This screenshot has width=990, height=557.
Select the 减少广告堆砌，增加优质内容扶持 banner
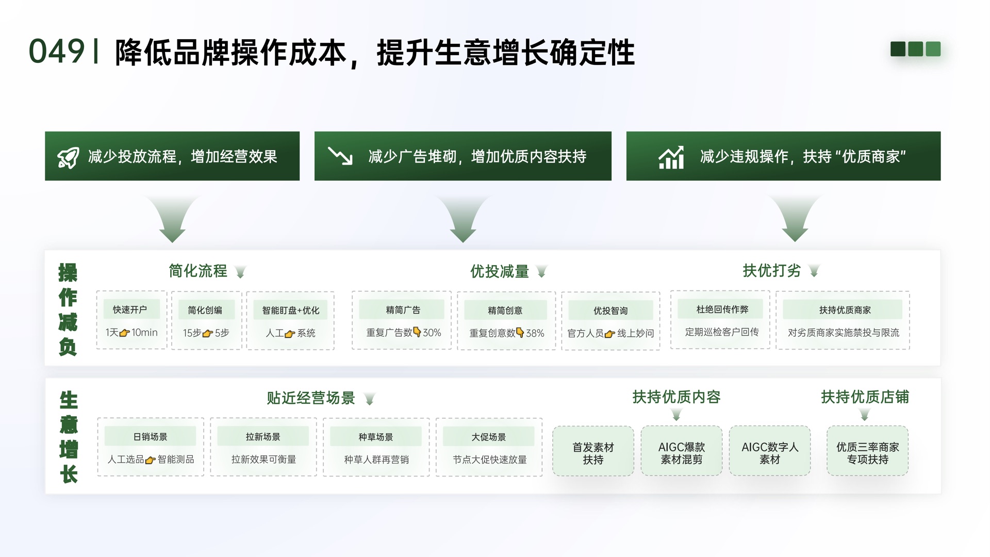pos(463,156)
